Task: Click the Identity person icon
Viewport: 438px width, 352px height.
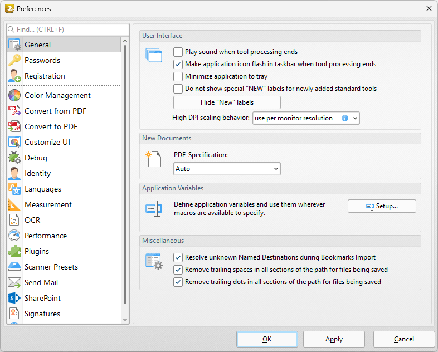Action: (14, 173)
